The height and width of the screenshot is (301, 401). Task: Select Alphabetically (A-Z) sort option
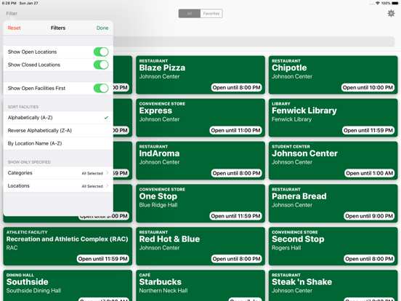[x=58, y=118]
